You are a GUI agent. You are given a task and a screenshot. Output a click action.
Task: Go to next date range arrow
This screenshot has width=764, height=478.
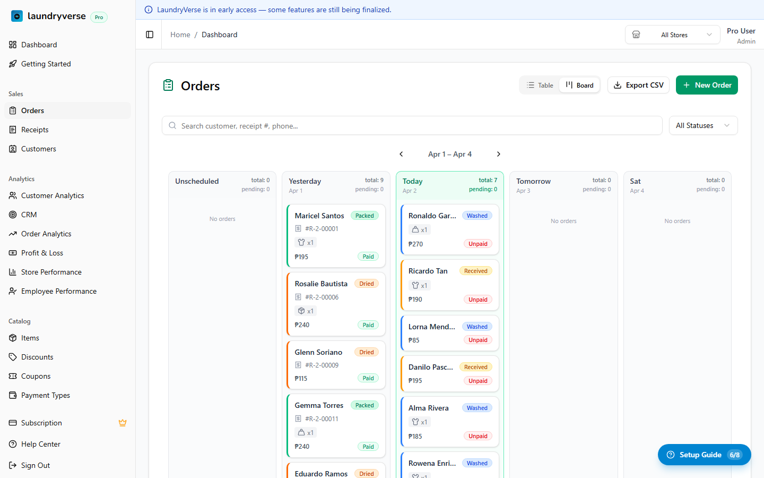point(498,154)
